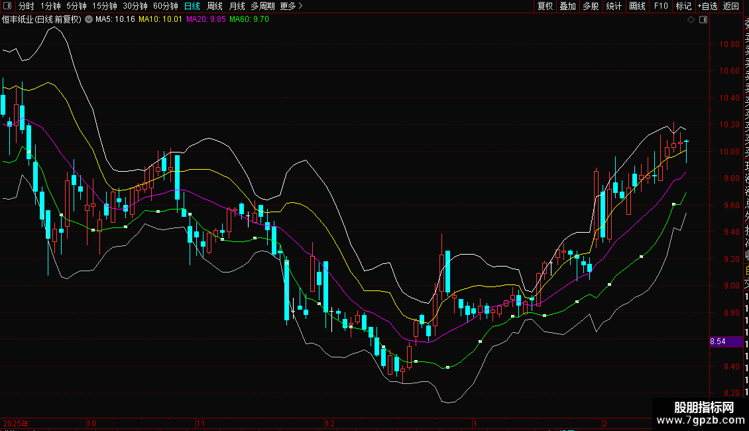This screenshot has height=431, width=749.
Task: Toggle the right side panel icon
Action: 703,20
